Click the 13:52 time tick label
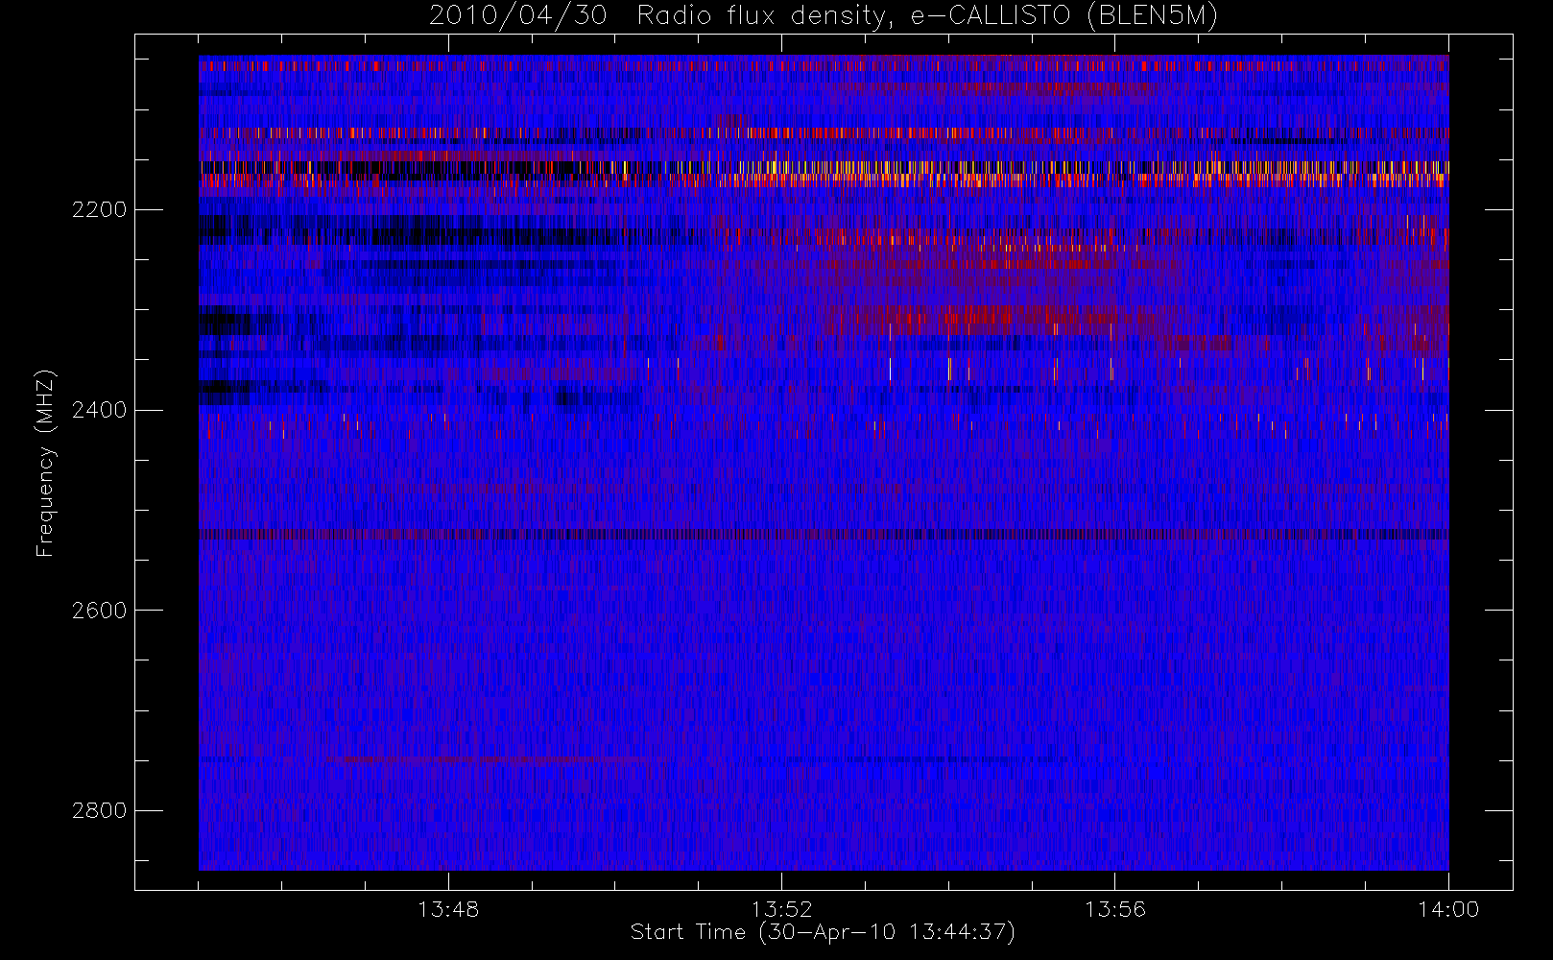 point(781,909)
